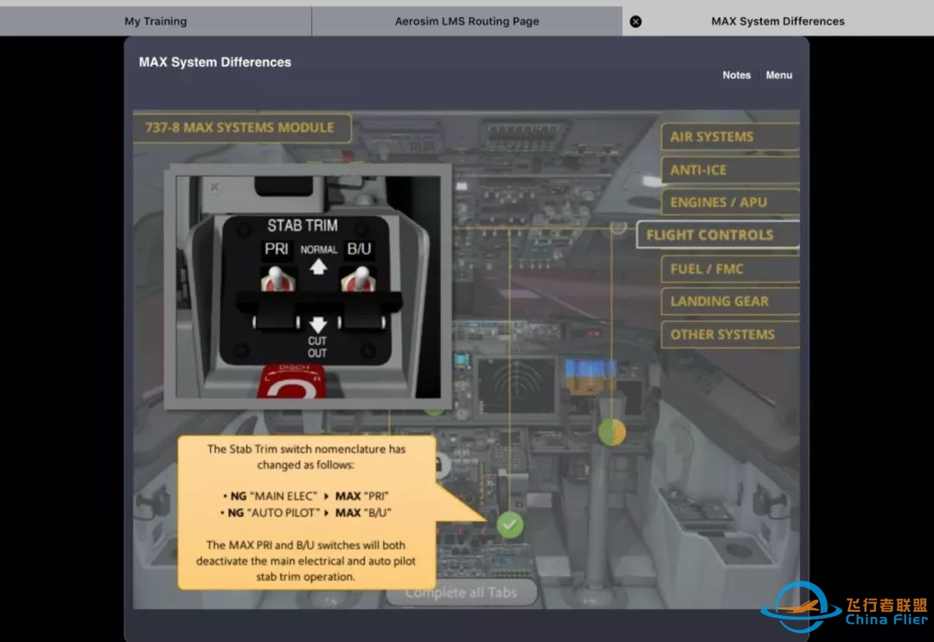Toggle the PRI stab trim switch

tap(277, 278)
